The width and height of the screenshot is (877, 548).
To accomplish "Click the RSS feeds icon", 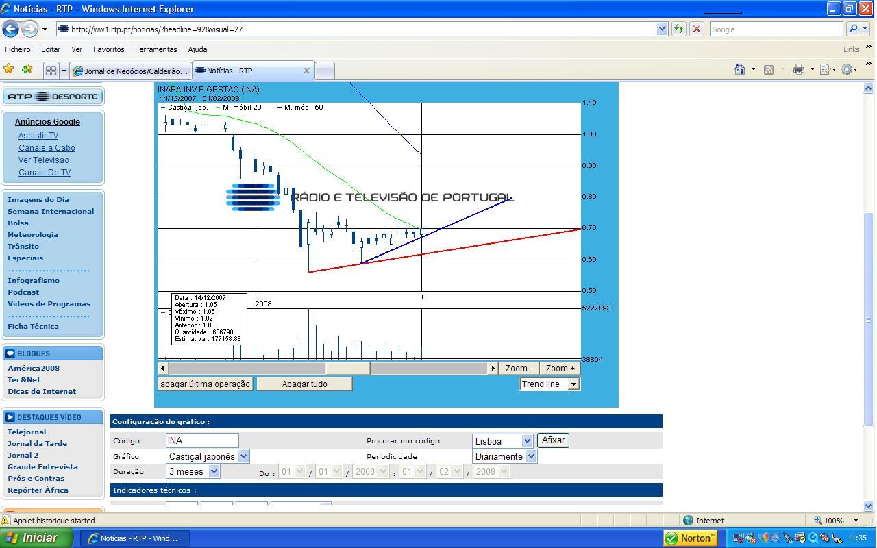I will (769, 69).
